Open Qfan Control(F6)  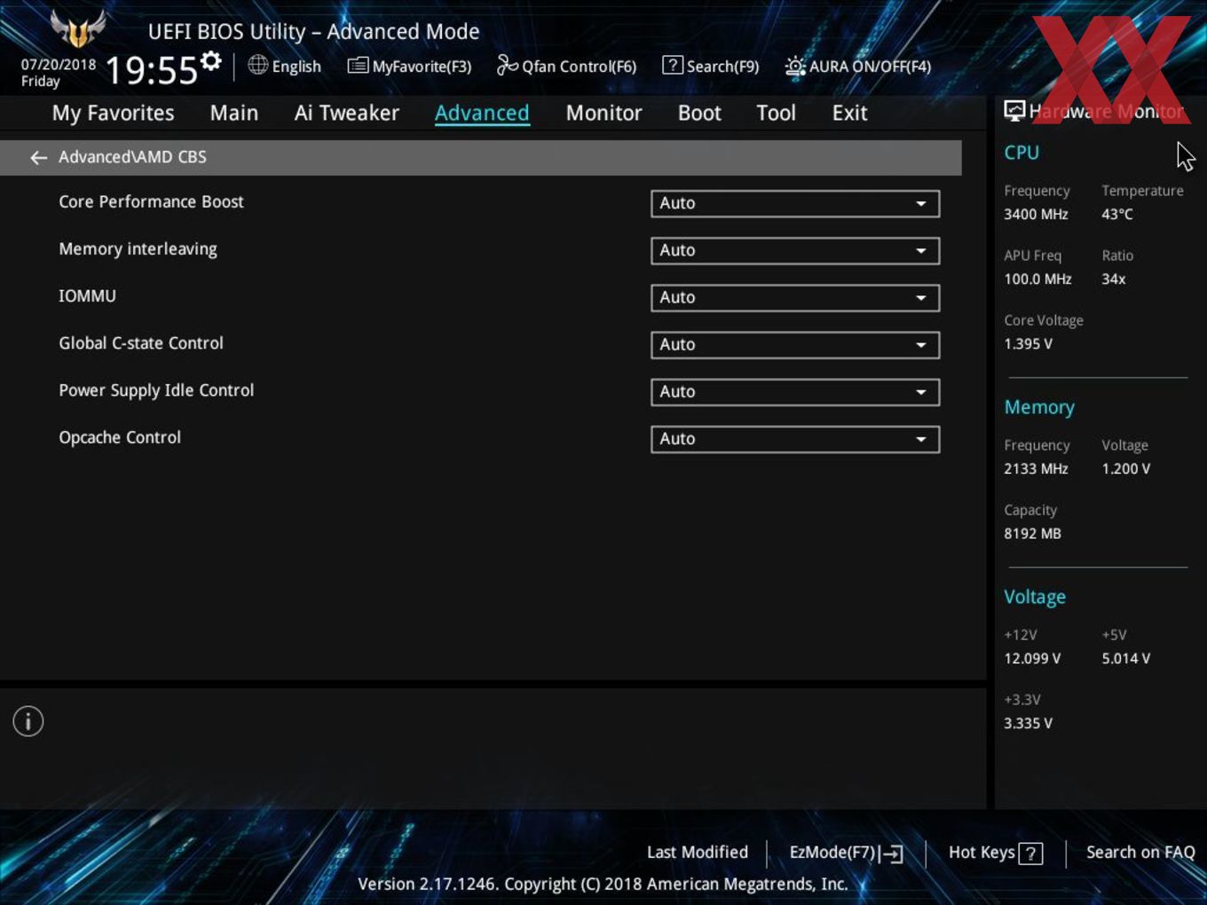coord(566,67)
